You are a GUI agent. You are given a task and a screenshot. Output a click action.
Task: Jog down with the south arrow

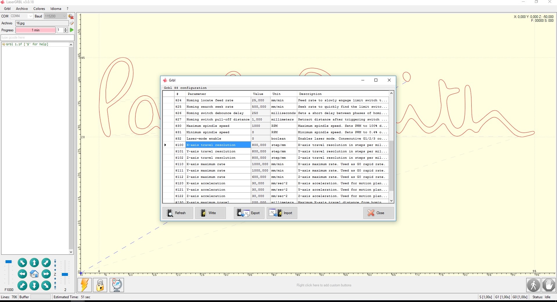pyautogui.click(x=34, y=285)
